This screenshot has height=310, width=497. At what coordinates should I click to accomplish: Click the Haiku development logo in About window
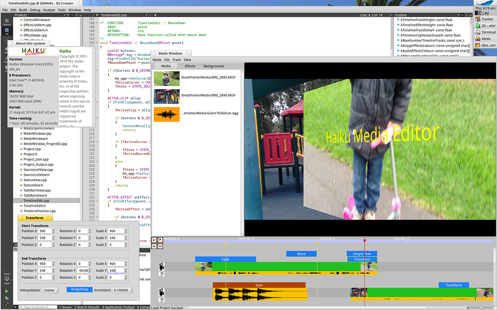point(34,51)
